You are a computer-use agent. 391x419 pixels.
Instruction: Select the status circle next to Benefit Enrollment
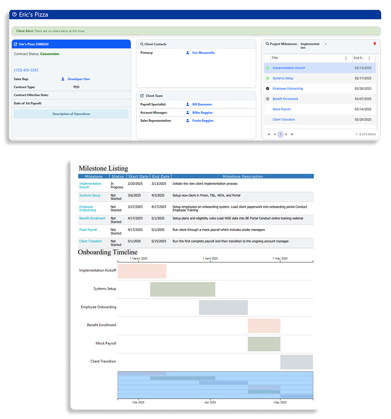tap(268, 99)
